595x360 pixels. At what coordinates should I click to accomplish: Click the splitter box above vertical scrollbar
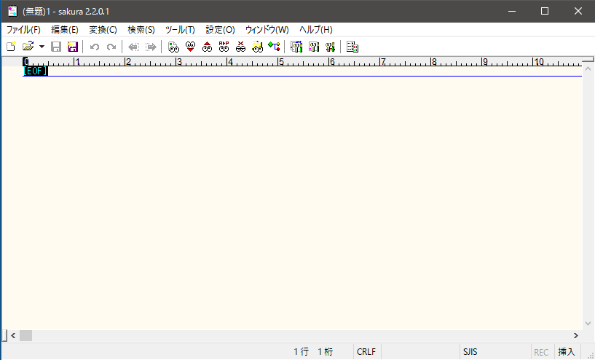pos(588,60)
